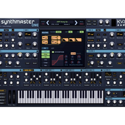125x125 pixels.
Task: Open the Mod Env 1 section menu button
Action: [41, 70]
